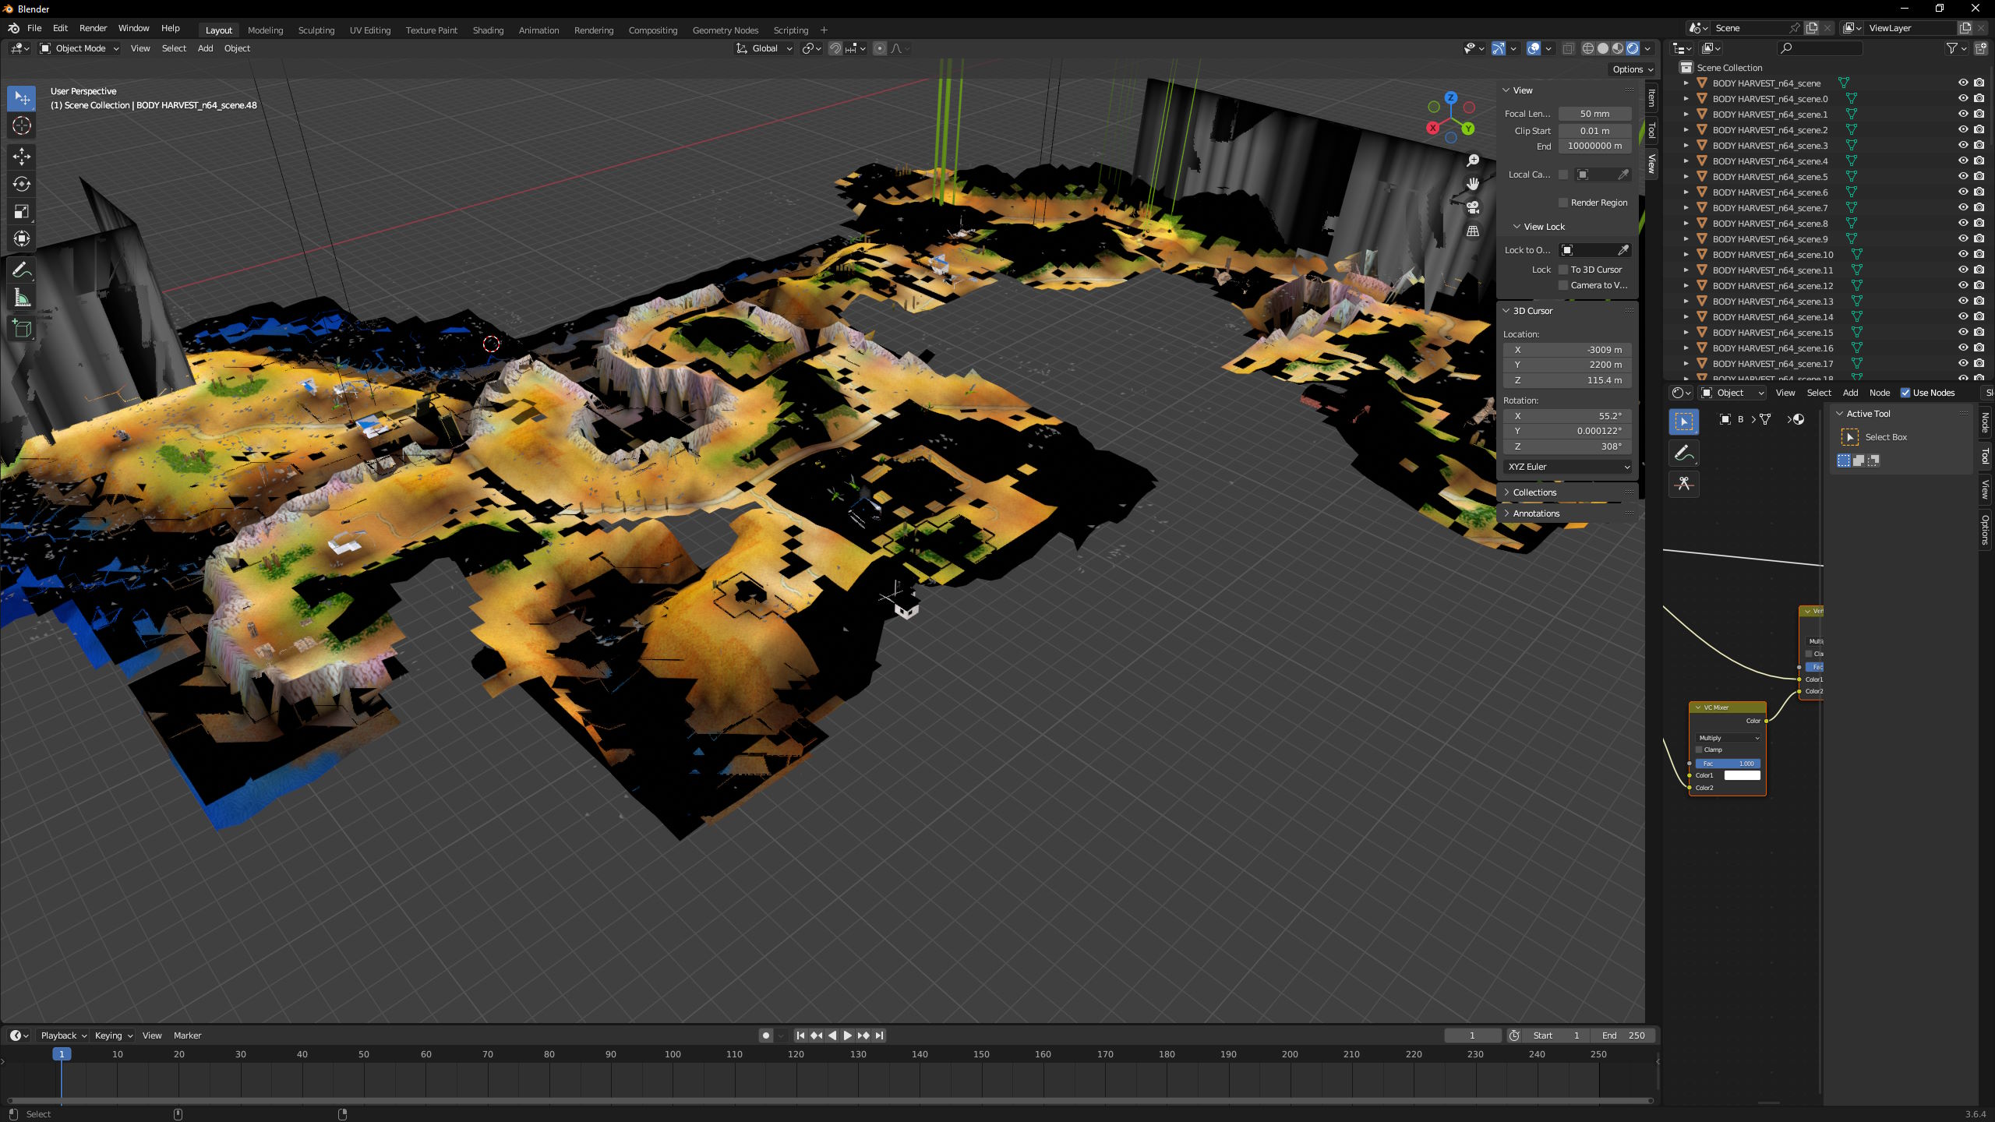Screen dimensions: 1995x1122
Task: Open the Keying popover in timeline
Action: (113, 1036)
